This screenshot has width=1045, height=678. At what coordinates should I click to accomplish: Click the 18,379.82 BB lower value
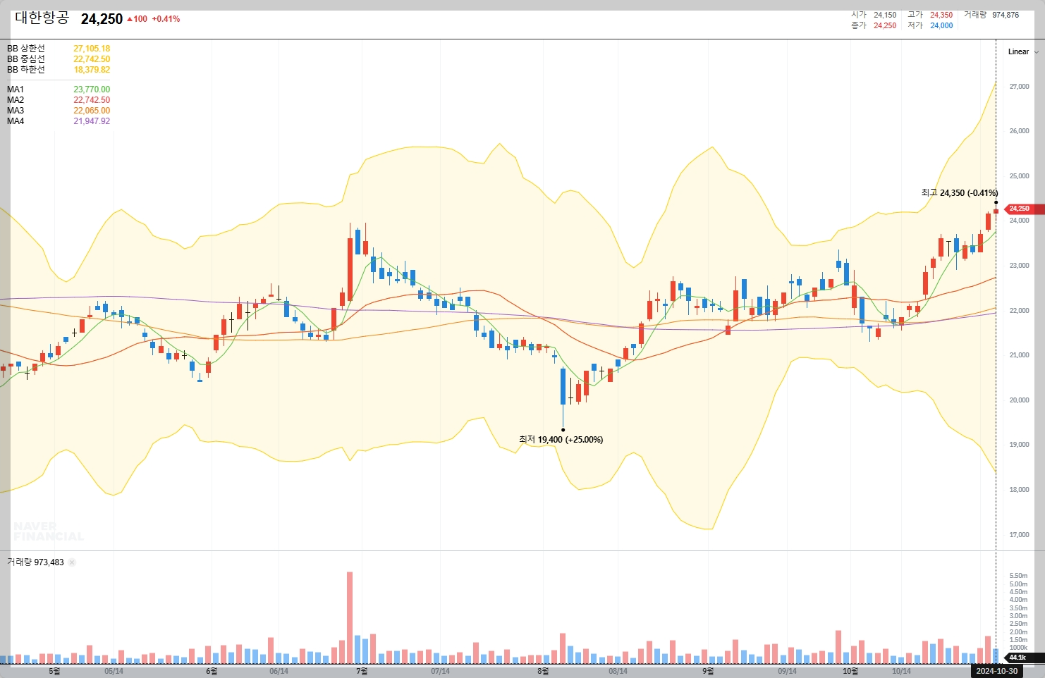92,70
